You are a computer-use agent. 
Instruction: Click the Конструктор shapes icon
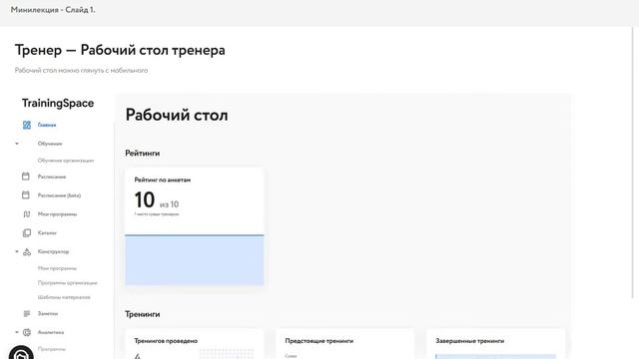point(27,252)
